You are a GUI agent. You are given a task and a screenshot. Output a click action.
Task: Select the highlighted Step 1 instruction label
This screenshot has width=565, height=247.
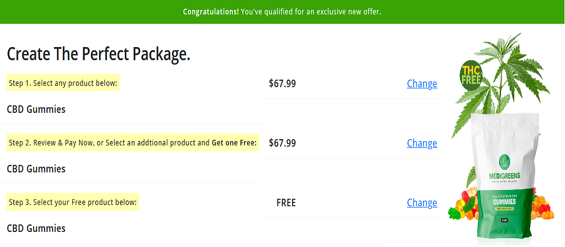(63, 83)
